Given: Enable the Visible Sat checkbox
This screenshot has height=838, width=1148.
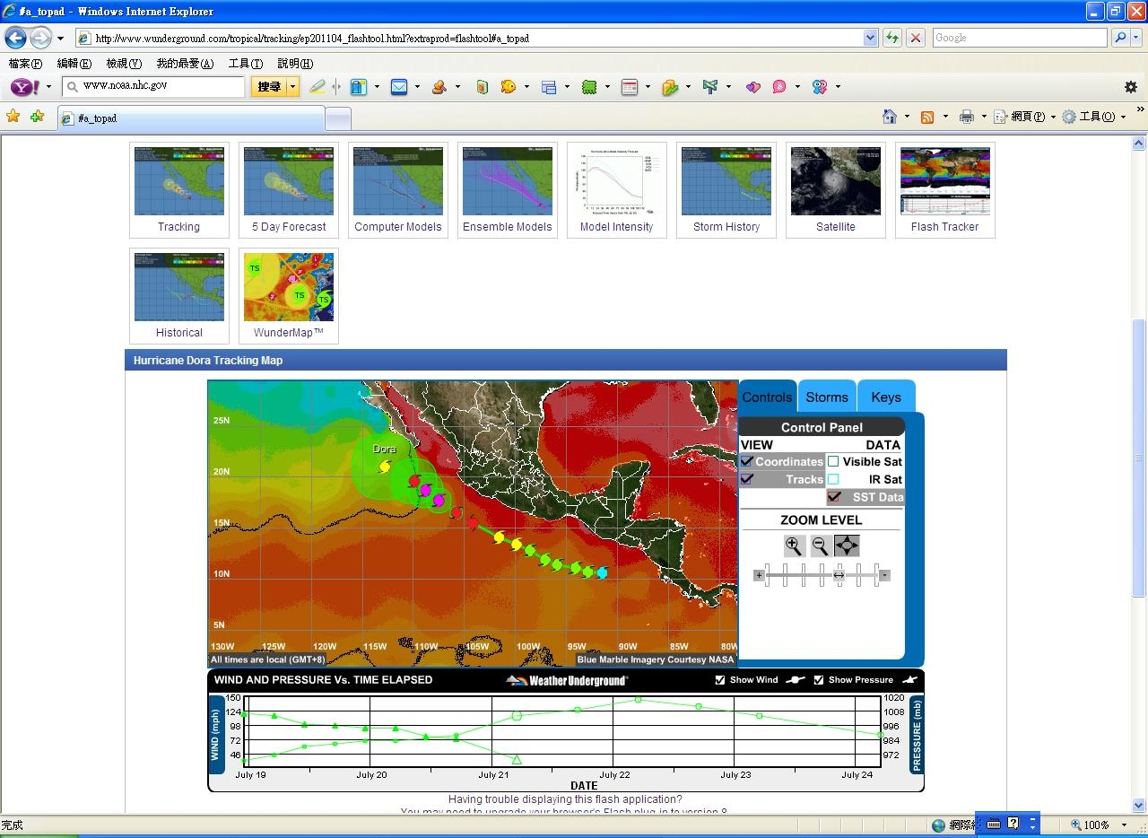Looking at the screenshot, I should point(833,461).
